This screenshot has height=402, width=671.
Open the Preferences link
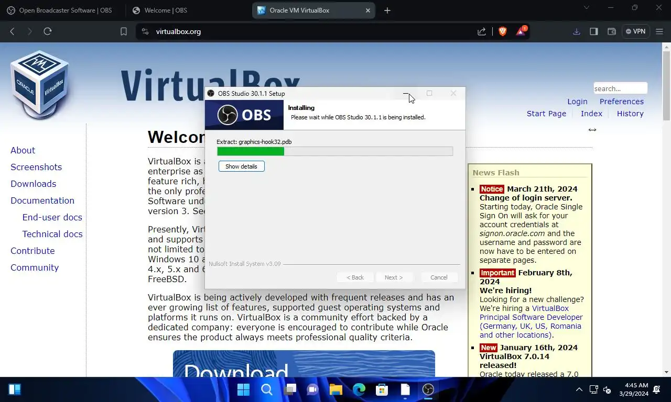pyautogui.click(x=622, y=102)
